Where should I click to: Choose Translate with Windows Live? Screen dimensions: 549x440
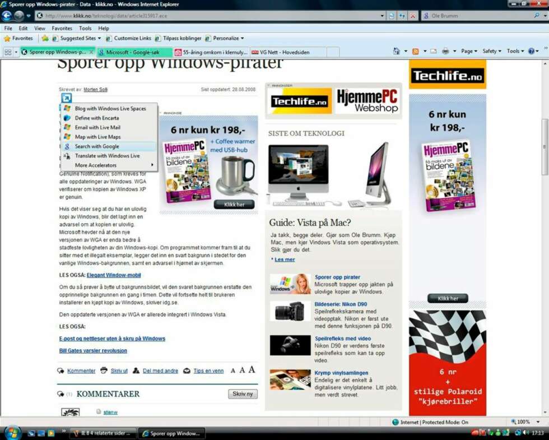point(109,156)
